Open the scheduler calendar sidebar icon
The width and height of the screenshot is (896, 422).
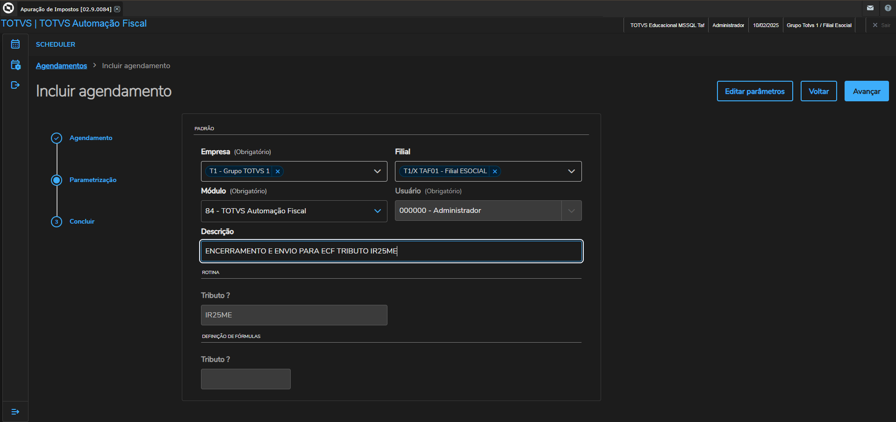tap(15, 44)
